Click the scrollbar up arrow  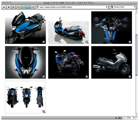pyautogui.click(x=137, y=11)
